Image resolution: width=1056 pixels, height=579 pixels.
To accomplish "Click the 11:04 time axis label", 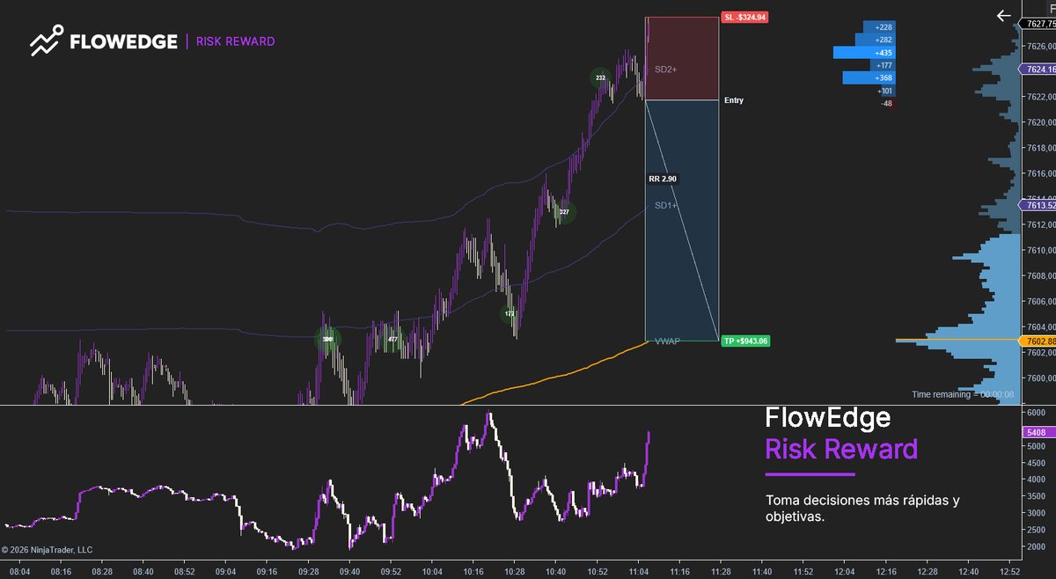I will coord(637,570).
